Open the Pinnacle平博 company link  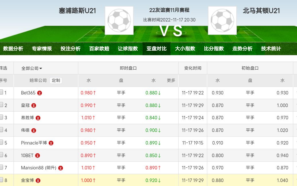pyautogui.click(x=34, y=143)
